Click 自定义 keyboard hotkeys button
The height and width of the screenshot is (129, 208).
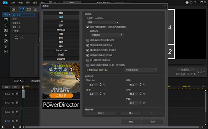pos(101,113)
